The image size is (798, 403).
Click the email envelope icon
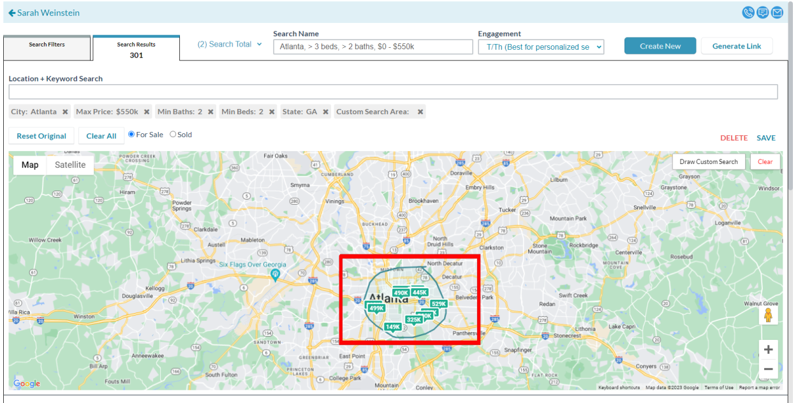777,13
